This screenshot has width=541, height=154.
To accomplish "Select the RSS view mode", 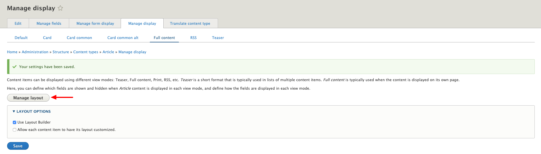I will tap(194, 38).
